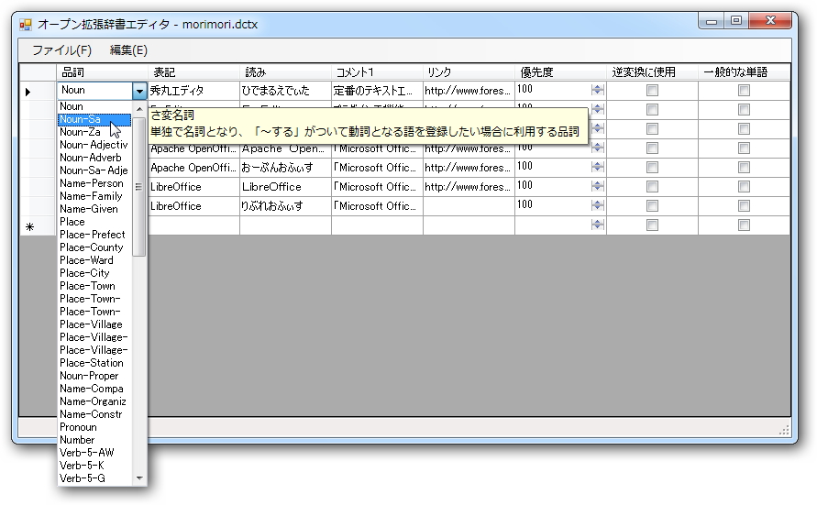Click the current row arrow indicator

(28, 93)
